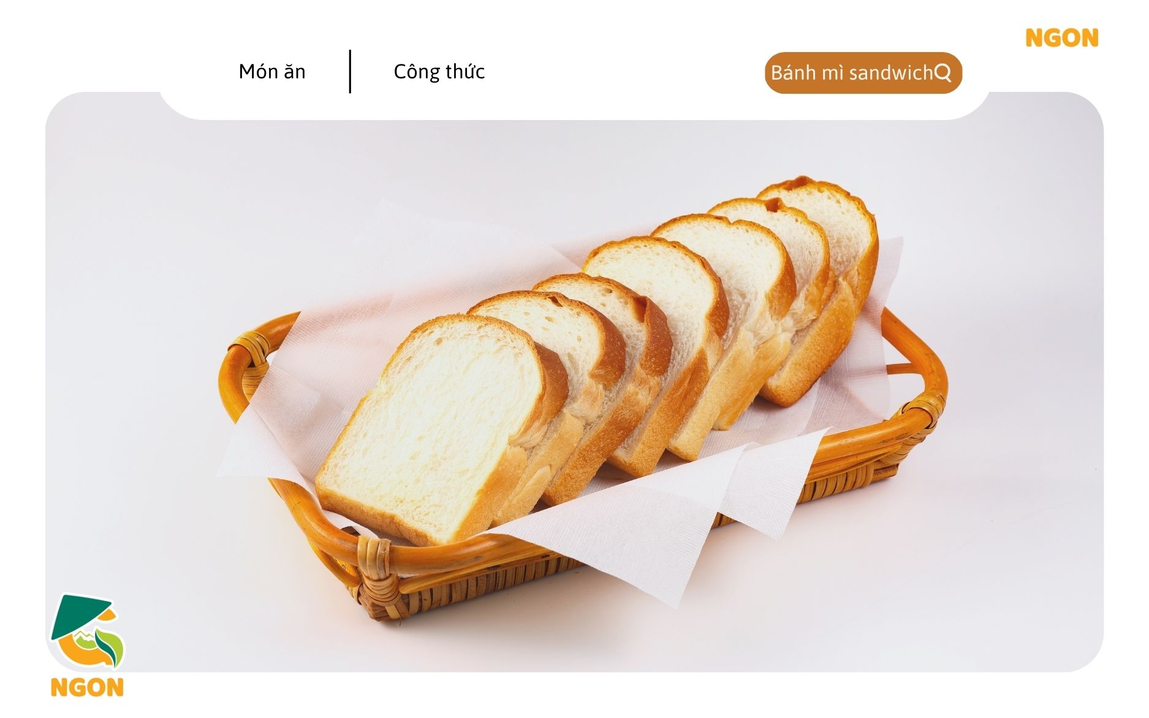Click the orange NGON wordmark at top right

tap(1062, 38)
